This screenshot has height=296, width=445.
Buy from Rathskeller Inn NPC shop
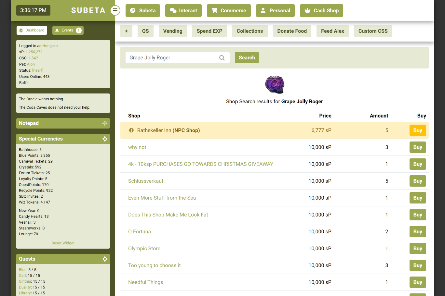417,130
